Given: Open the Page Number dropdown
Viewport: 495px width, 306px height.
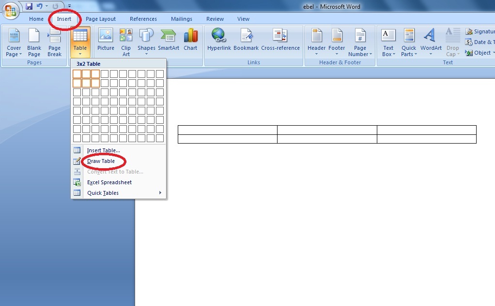Looking at the screenshot, I should coord(360,43).
